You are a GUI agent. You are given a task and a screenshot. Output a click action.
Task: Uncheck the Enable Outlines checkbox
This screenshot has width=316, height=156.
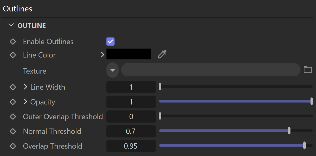point(111,42)
